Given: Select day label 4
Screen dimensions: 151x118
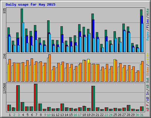Looking at the screenshot, I should click(23, 115).
